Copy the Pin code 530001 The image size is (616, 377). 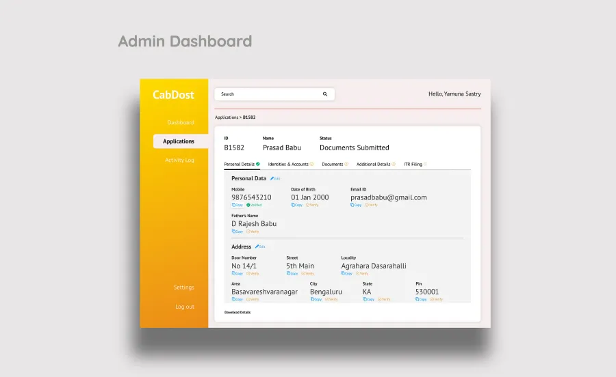(x=421, y=299)
